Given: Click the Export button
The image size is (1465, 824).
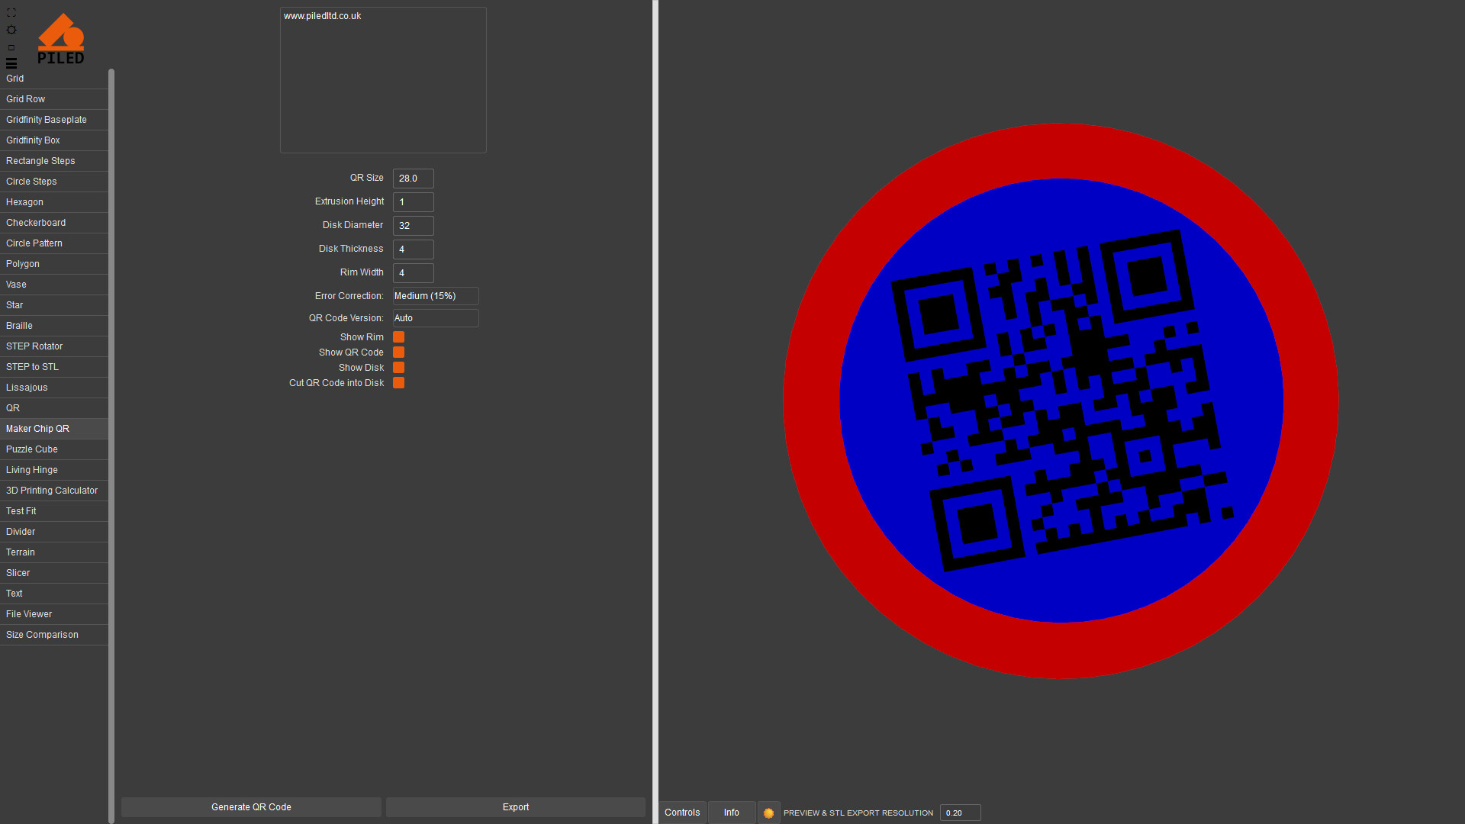Looking at the screenshot, I should [x=515, y=807].
